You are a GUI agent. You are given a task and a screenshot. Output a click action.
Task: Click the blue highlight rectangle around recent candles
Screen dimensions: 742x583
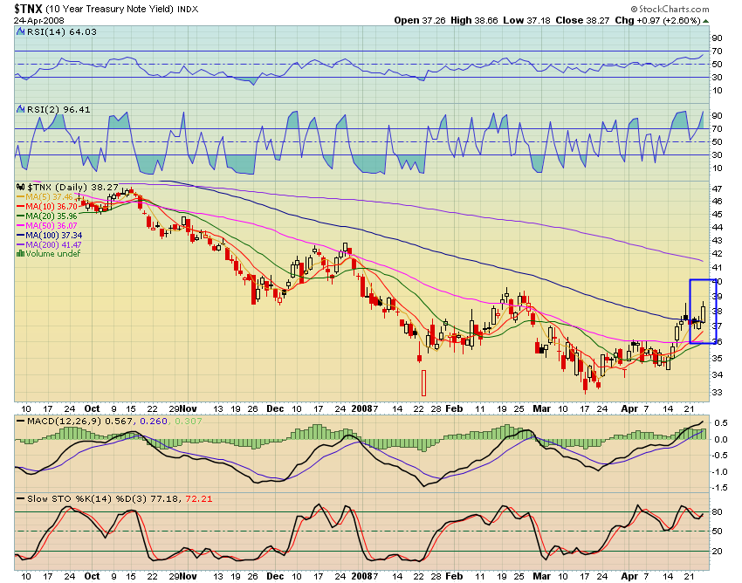pos(704,311)
